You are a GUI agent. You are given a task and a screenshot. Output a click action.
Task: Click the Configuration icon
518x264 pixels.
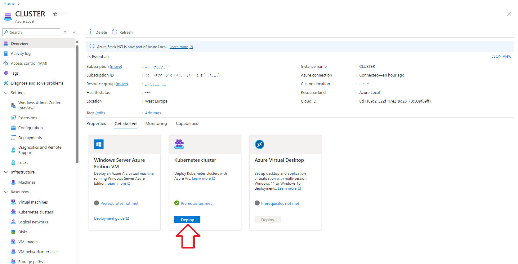pos(13,128)
